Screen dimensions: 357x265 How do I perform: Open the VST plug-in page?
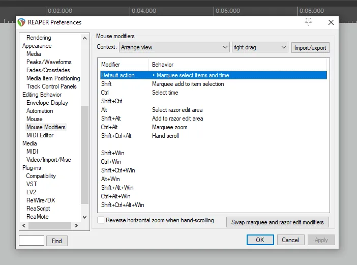point(32,184)
